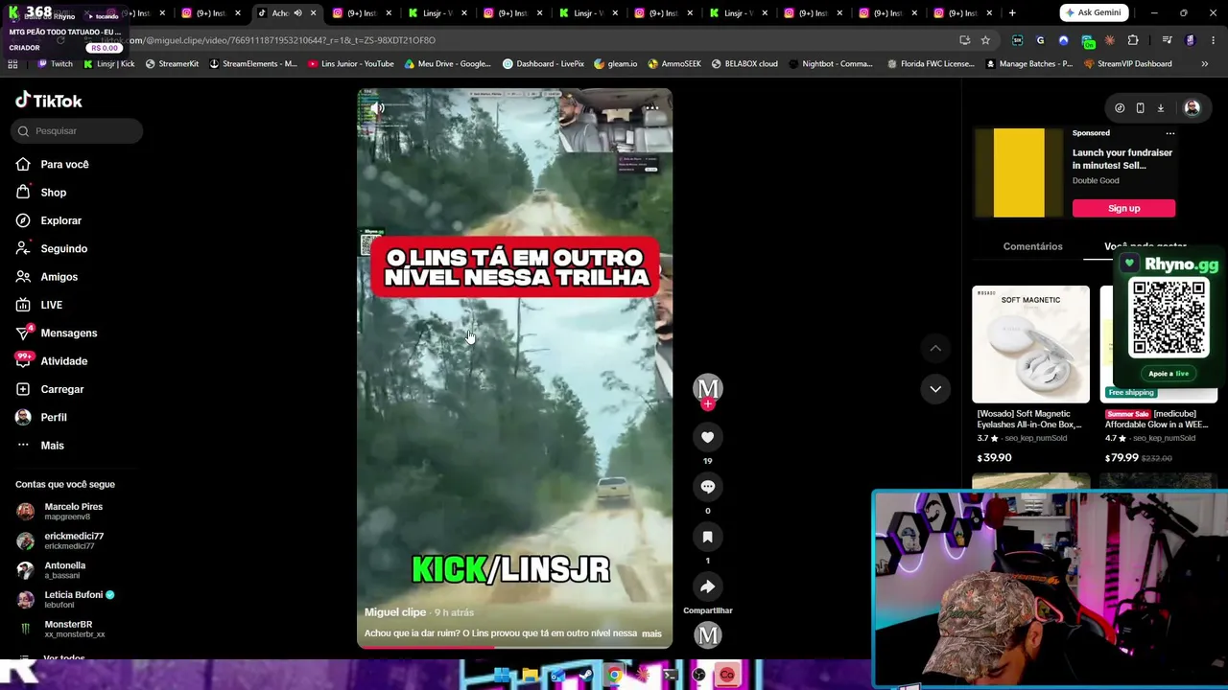Viewport: 1228px width, 690px height.
Task: Open the TikTok Shop page
Action: pos(41,193)
